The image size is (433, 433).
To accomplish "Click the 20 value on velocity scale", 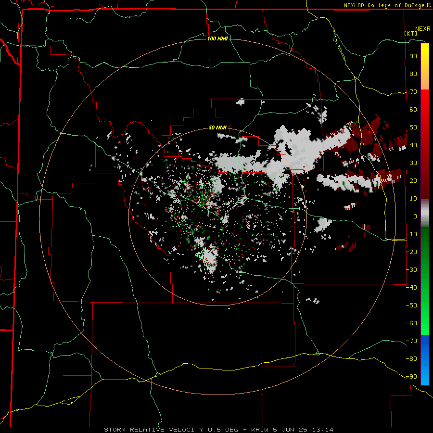I will coord(413,180).
